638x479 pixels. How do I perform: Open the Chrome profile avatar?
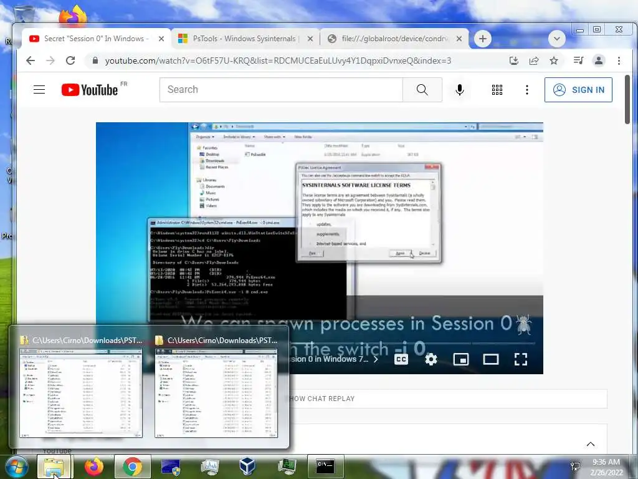pyautogui.click(x=599, y=60)
